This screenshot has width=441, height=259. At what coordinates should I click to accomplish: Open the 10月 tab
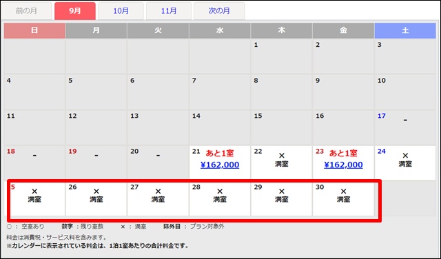point(121,11)
